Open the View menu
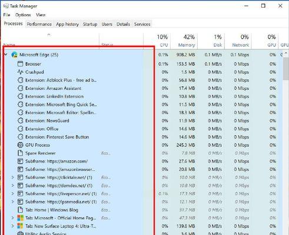Image resolution: width=289 pixels, height=235 pixels. tap(41, 15)
